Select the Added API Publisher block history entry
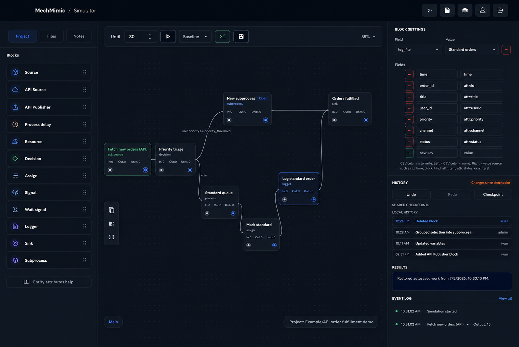519x347 pixels. [x=452, y=254]
